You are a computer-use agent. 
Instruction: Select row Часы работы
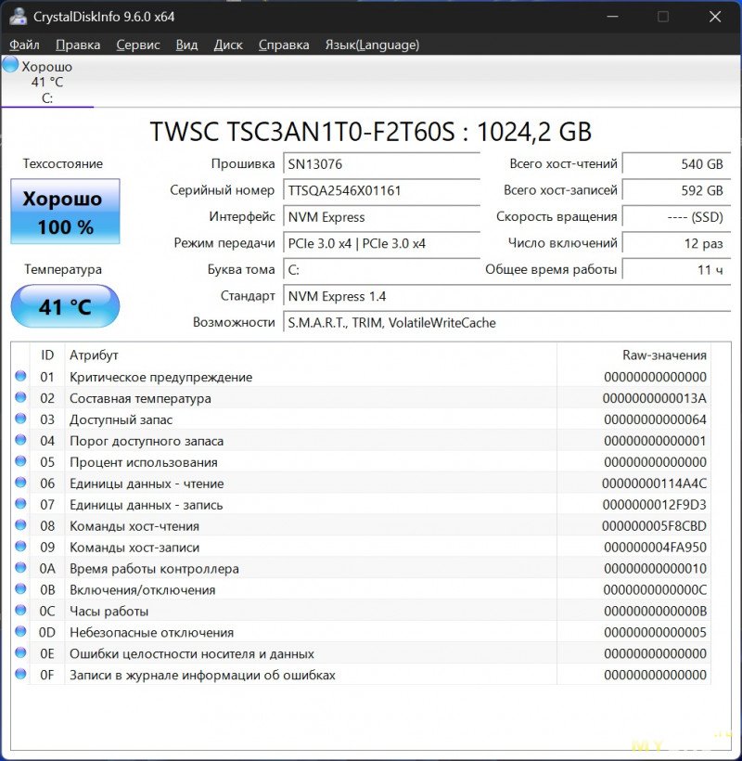[361, 611]
